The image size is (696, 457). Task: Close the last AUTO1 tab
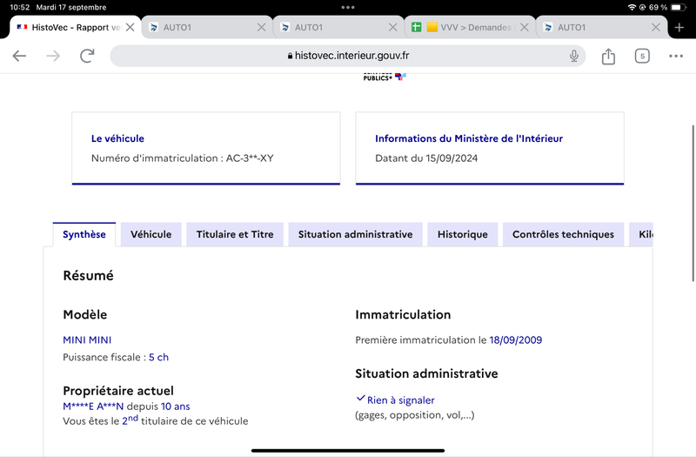(x=656, y=28)
